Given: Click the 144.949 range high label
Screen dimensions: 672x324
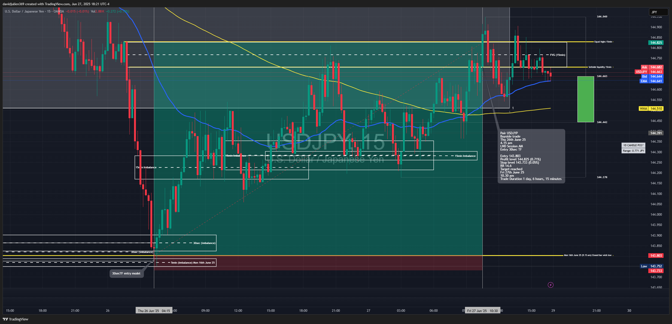Looking at the screenshot, I should [x=602, y=17].
